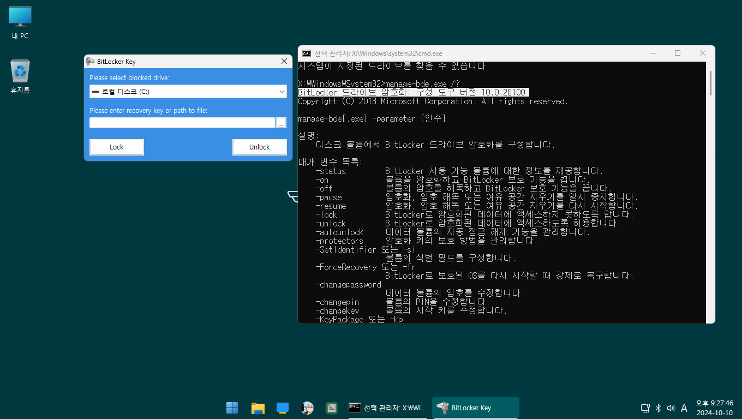742x419 pixels.
Task: Click BitLocker Key window title icon
Action: tap(91, 61)
